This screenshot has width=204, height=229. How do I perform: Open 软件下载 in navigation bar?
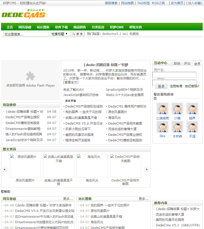pos(61,27)
